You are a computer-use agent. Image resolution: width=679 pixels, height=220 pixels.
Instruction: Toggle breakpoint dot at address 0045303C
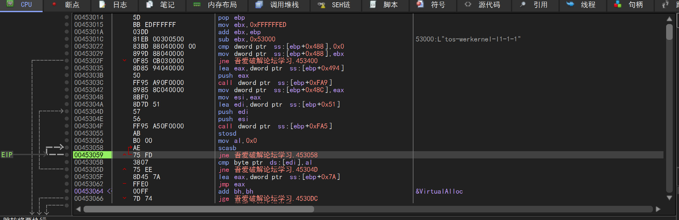(67, 82)
